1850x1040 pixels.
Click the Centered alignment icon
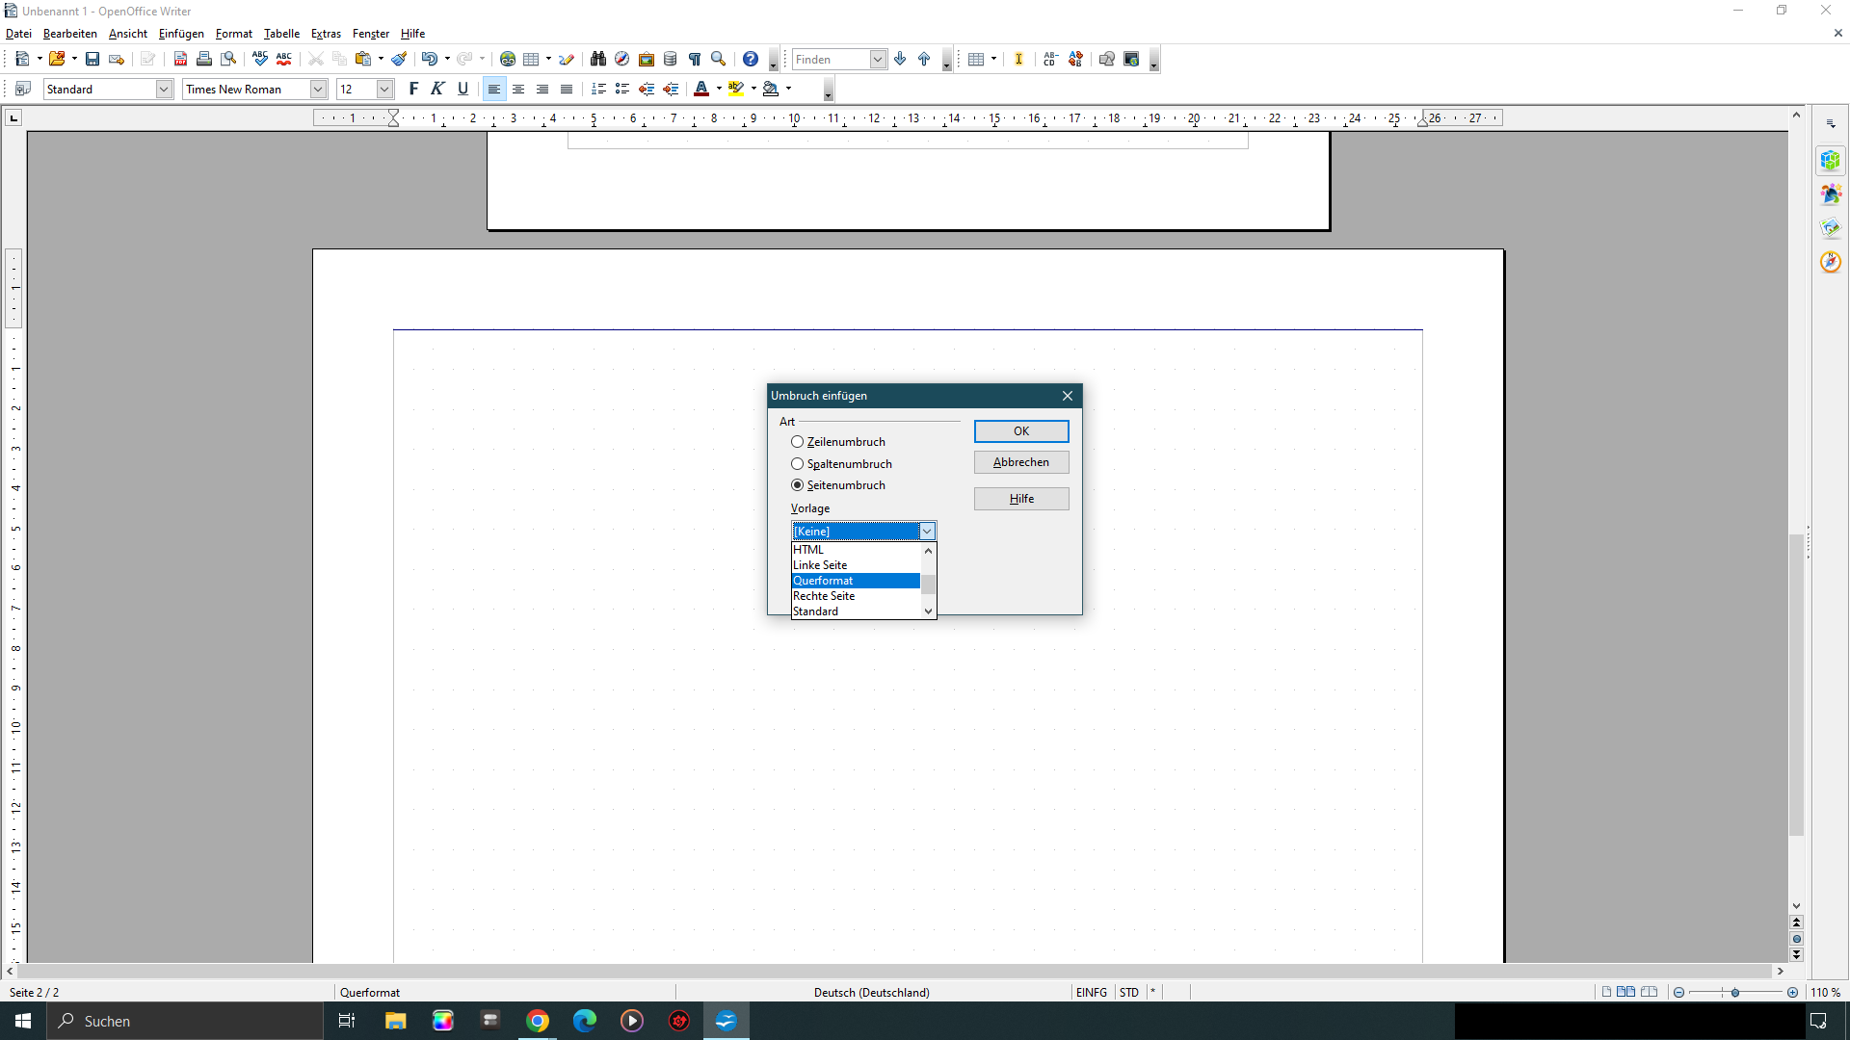518,89
